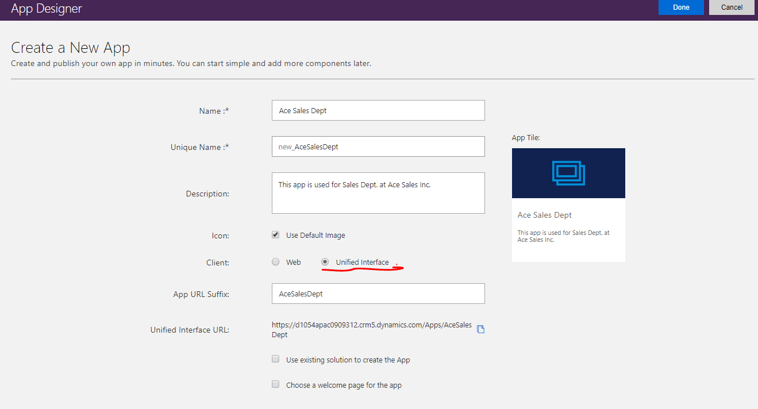758x409 pixels.
Task: Enable Use existing solution to create the App
Action: coord(276,359)
